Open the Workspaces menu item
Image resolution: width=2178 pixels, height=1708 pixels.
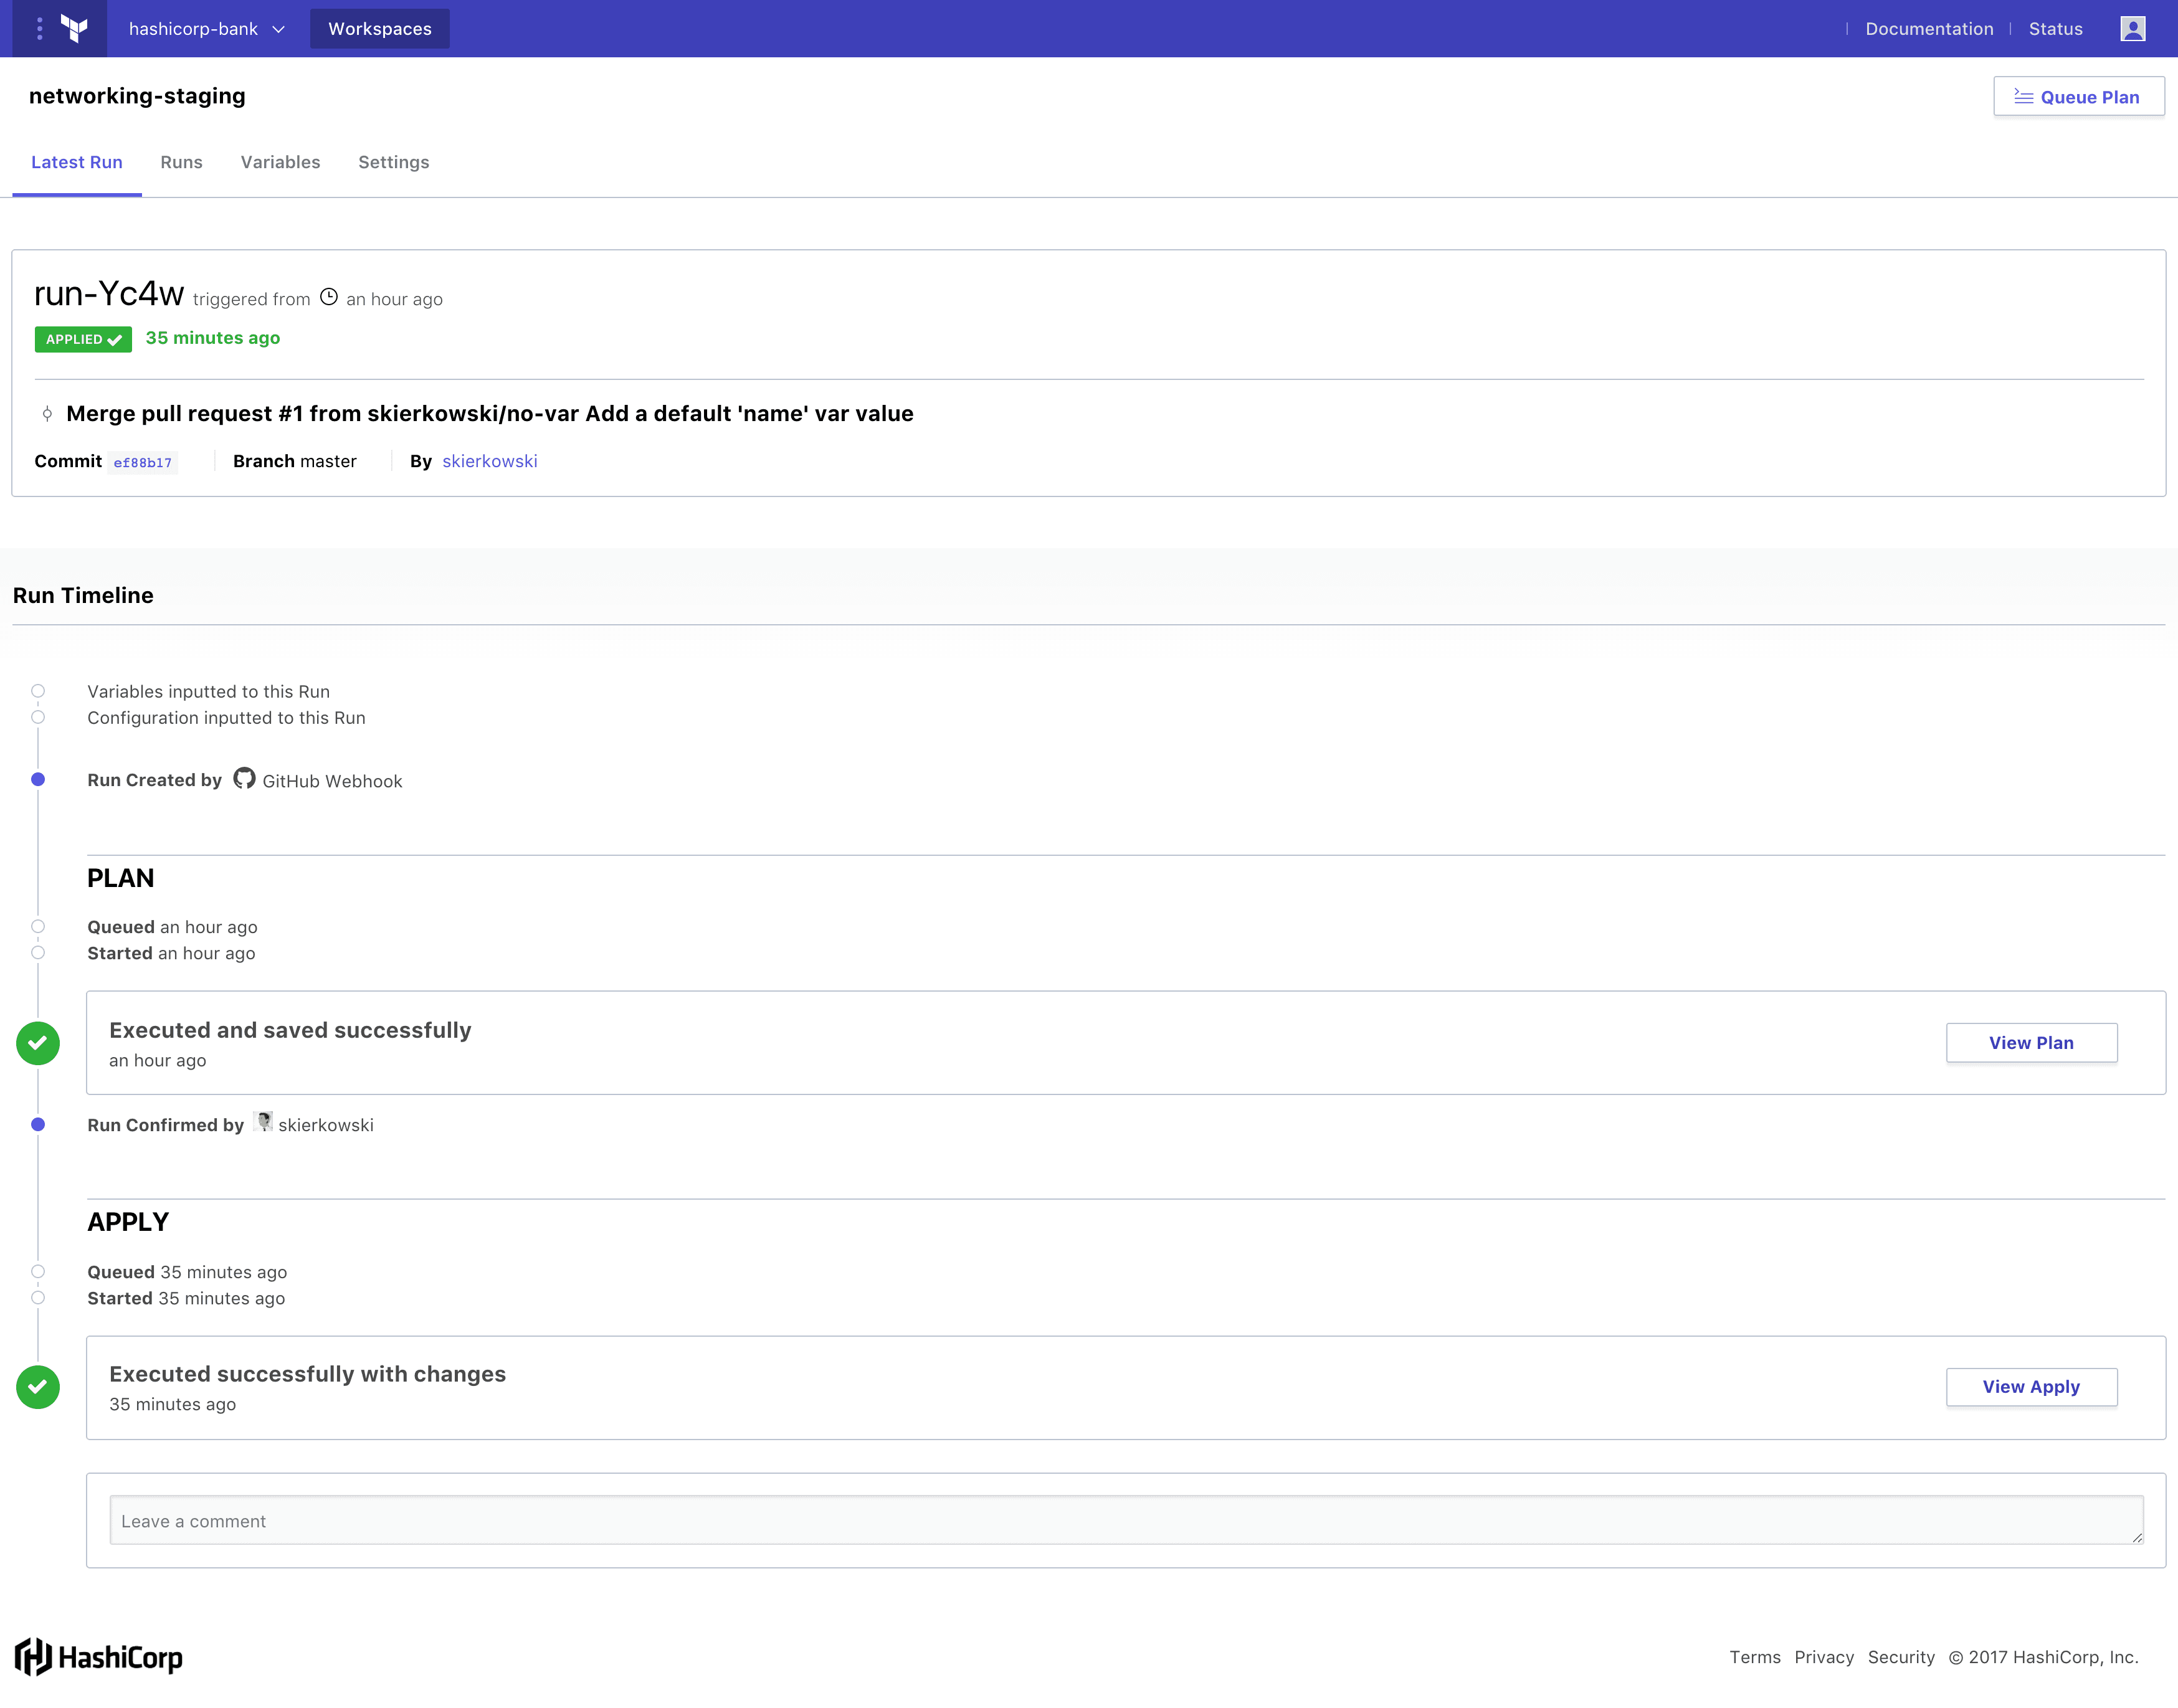click(x=380, y=28)
